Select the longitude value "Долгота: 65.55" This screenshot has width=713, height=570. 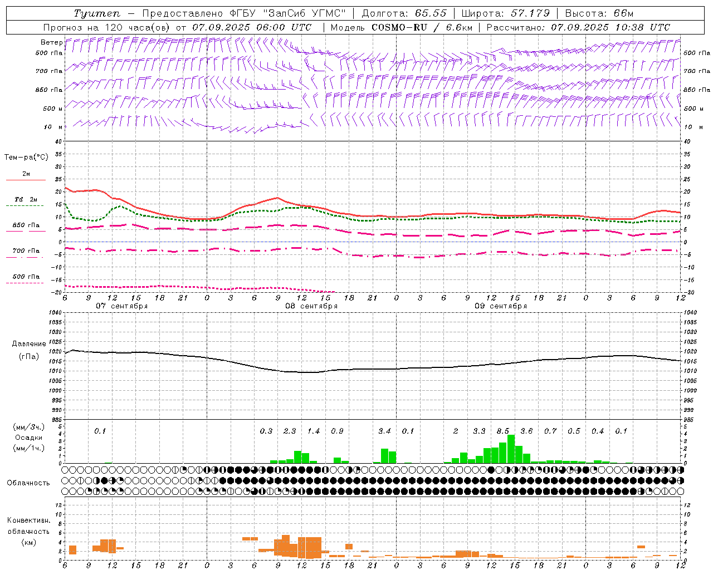(x=404, y=13)
